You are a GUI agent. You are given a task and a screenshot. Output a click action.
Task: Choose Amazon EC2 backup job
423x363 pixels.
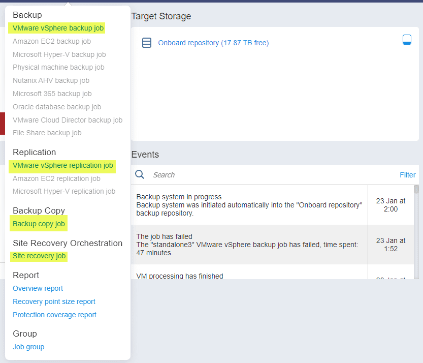point(52,41)
